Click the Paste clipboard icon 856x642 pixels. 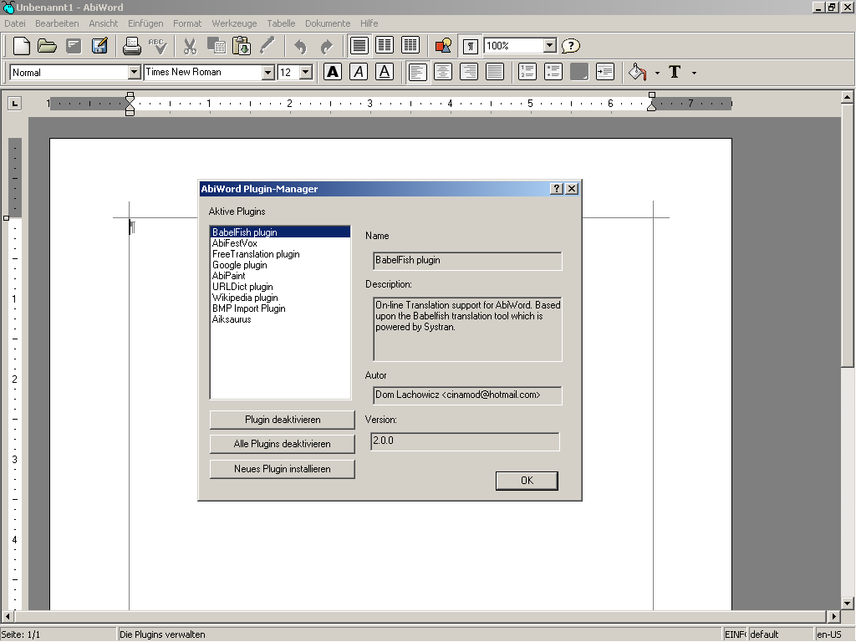click(242, 46)
